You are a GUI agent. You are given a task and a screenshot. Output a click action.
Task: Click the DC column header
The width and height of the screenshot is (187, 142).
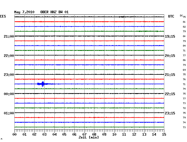pos(181,16)
